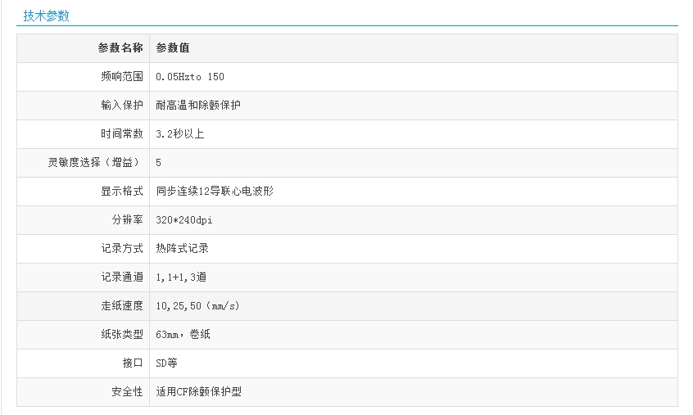Click the value 0.05Hzto 150
Screen dimensions: 693x415
pos(189,77)
